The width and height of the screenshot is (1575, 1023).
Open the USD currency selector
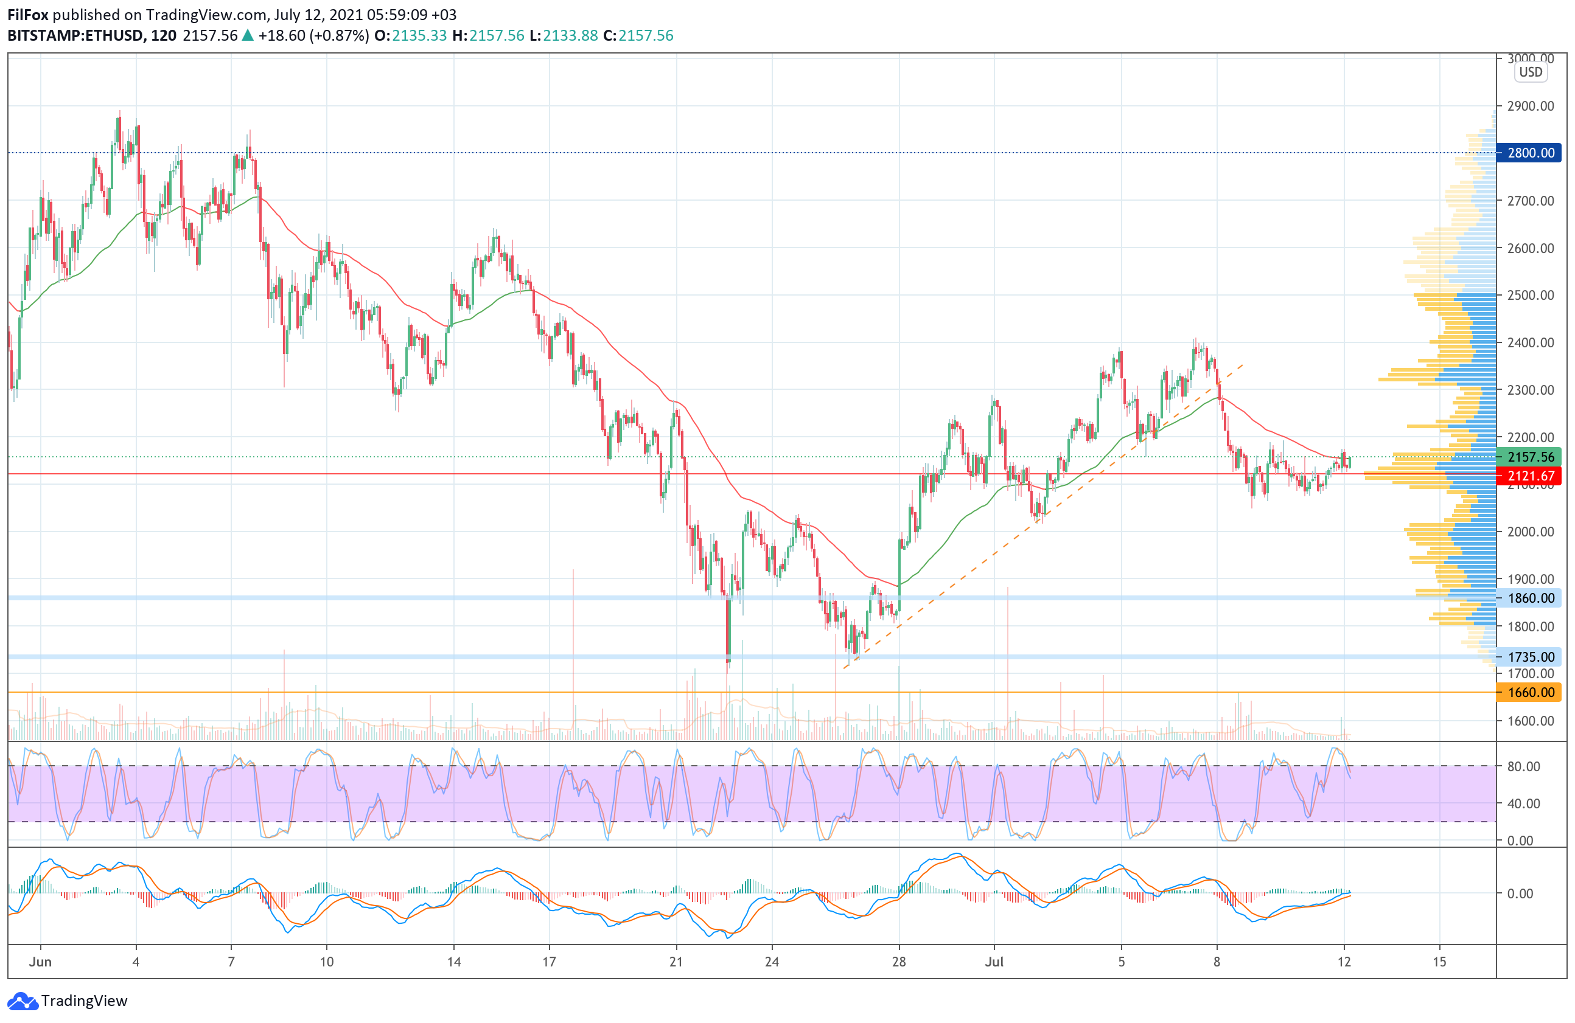point(1530,72)
